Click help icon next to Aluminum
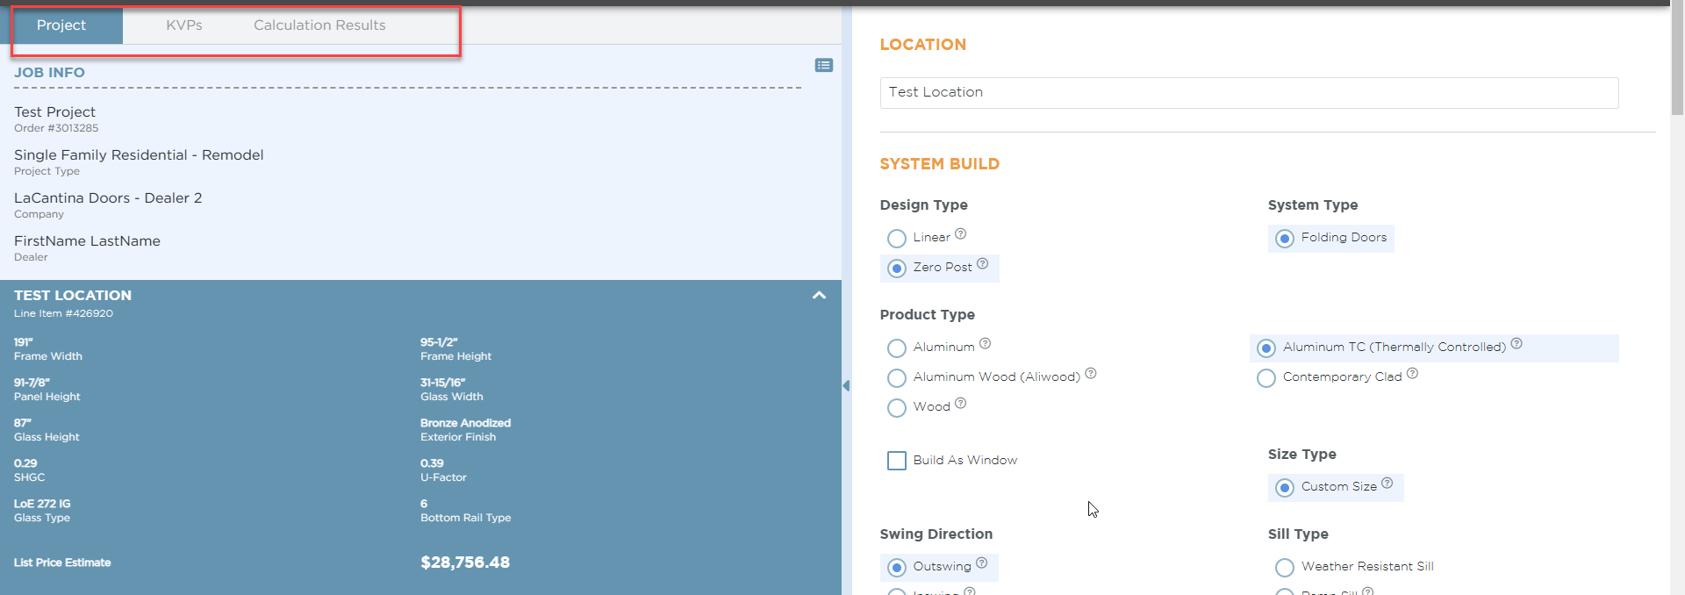 (x=985, y=343)
